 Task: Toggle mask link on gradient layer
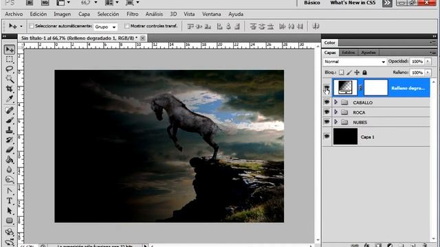click(360, 88)
